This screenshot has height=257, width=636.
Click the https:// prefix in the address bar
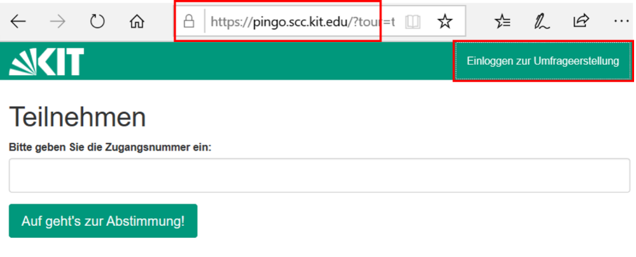232,22
